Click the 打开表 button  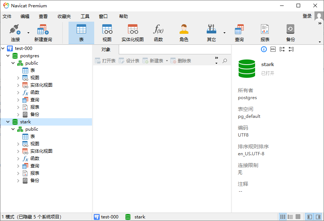(106, 61)
